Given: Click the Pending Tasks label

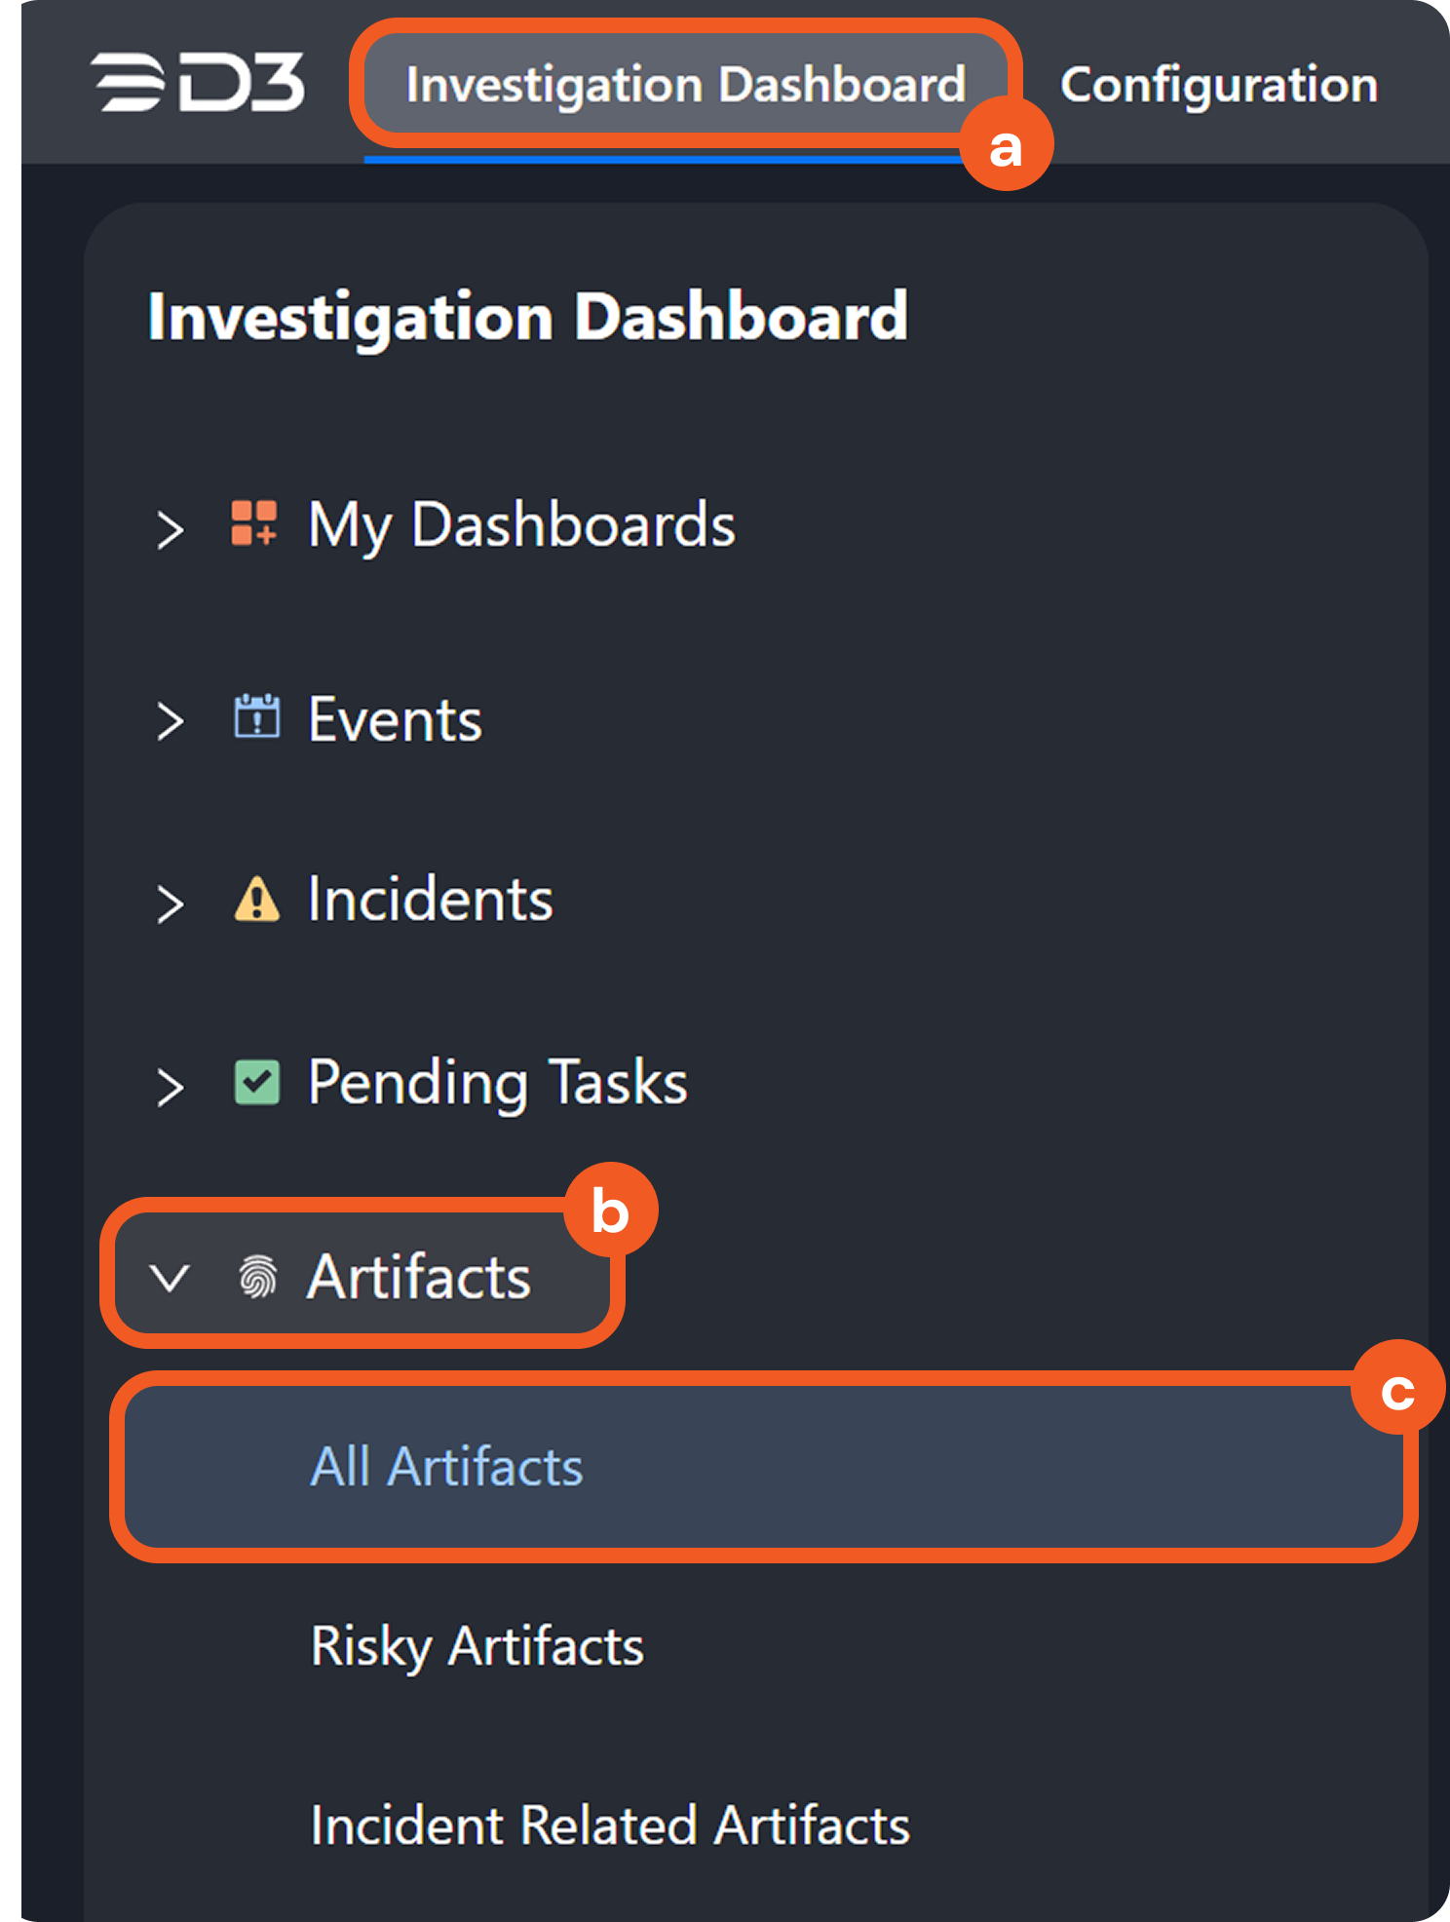Looking at the screenshot, I should click(x=497, y=1082).
